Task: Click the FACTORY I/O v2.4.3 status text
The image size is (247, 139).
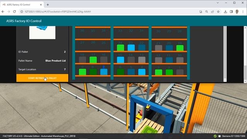Action: click(39, 136)
